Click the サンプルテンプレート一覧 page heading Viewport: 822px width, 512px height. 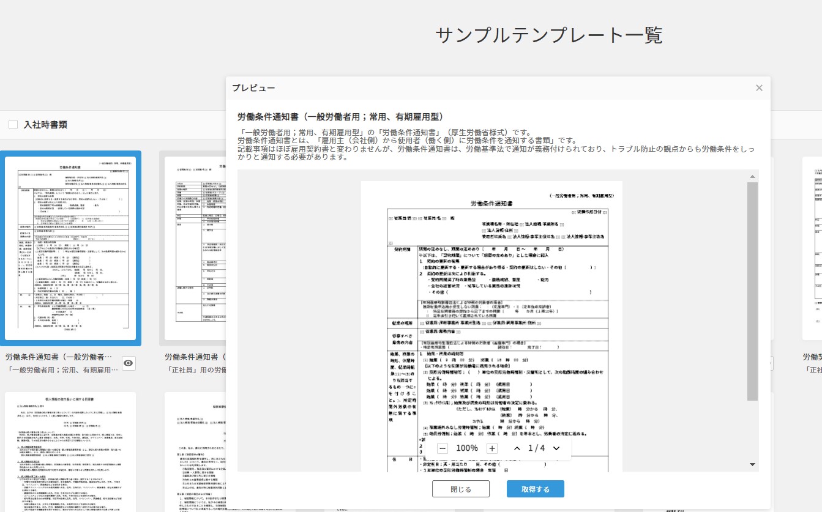(548, 35)
